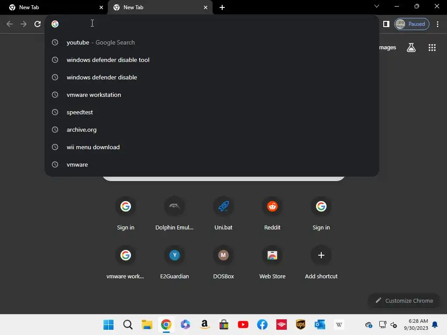The image size is (447, 335).
Task: Choose the vmware workstation suggestion
Action: [x=212, y=95]
